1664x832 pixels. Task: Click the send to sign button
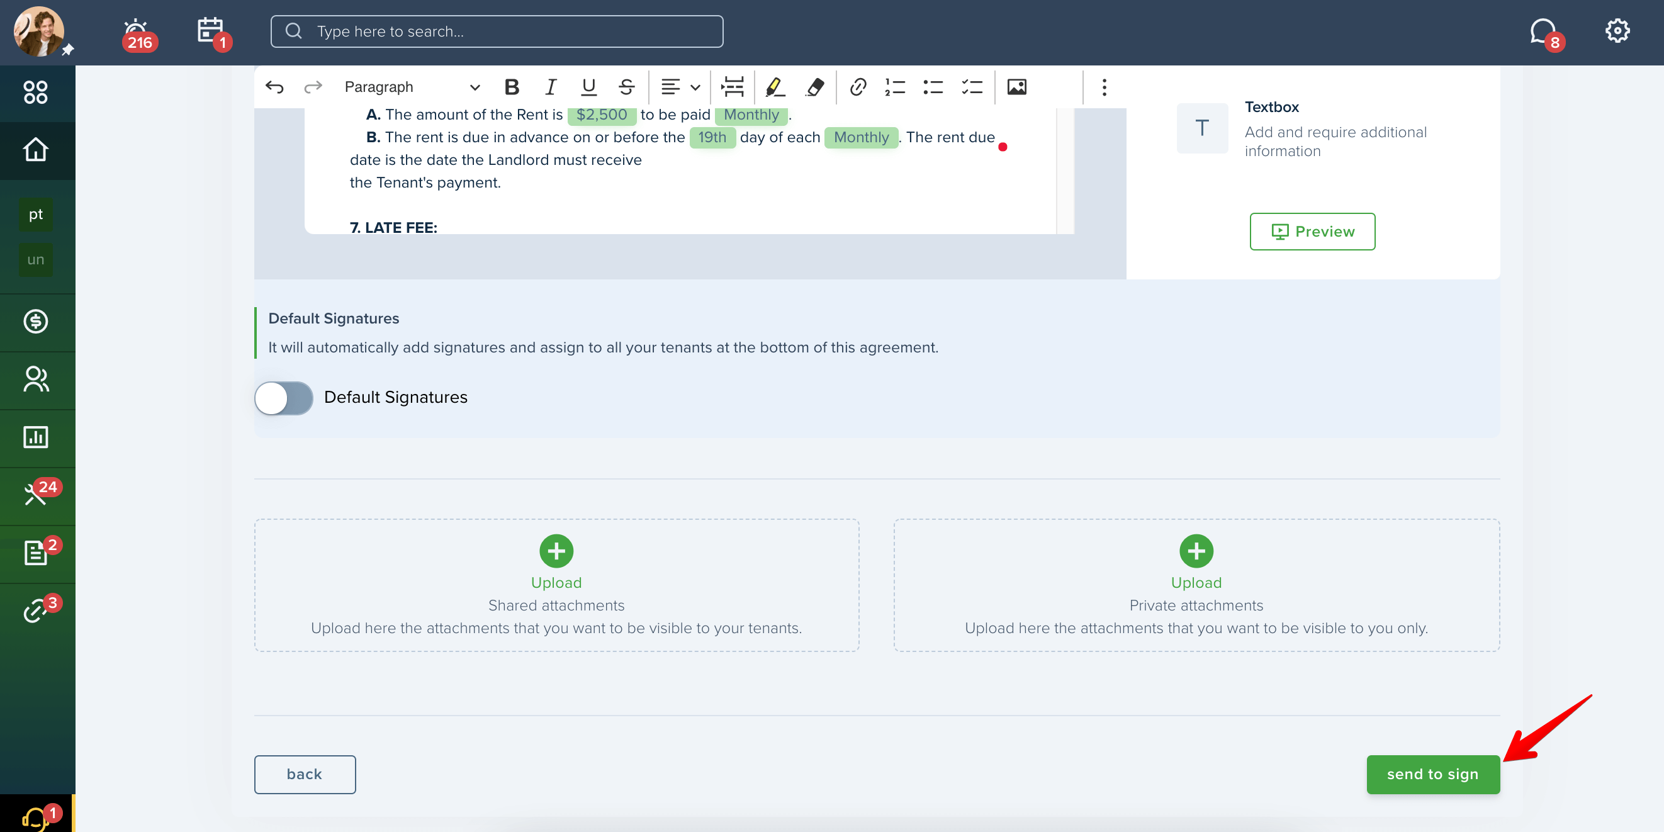[x=1433, y=774]
